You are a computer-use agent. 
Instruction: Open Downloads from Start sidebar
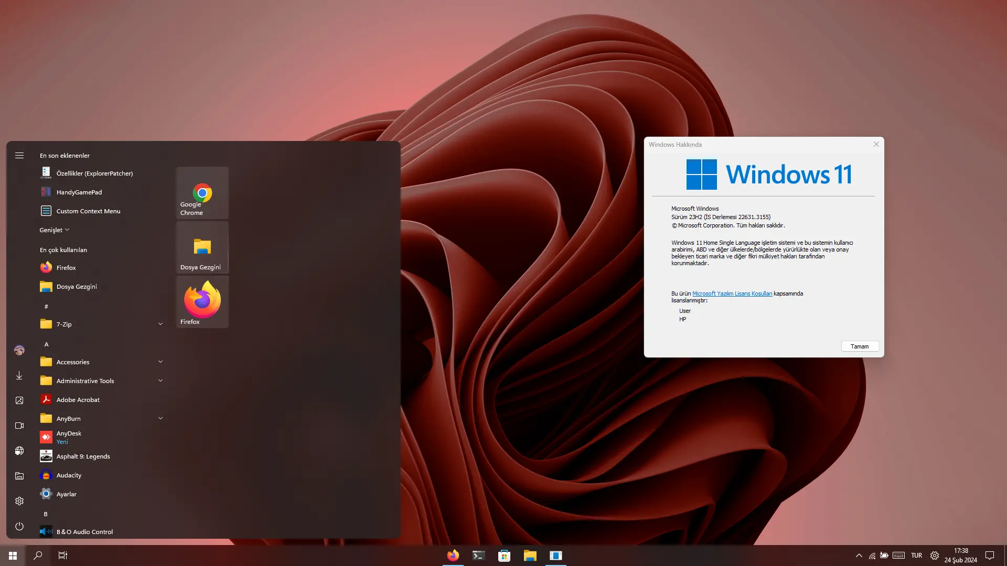coord(19,375)
